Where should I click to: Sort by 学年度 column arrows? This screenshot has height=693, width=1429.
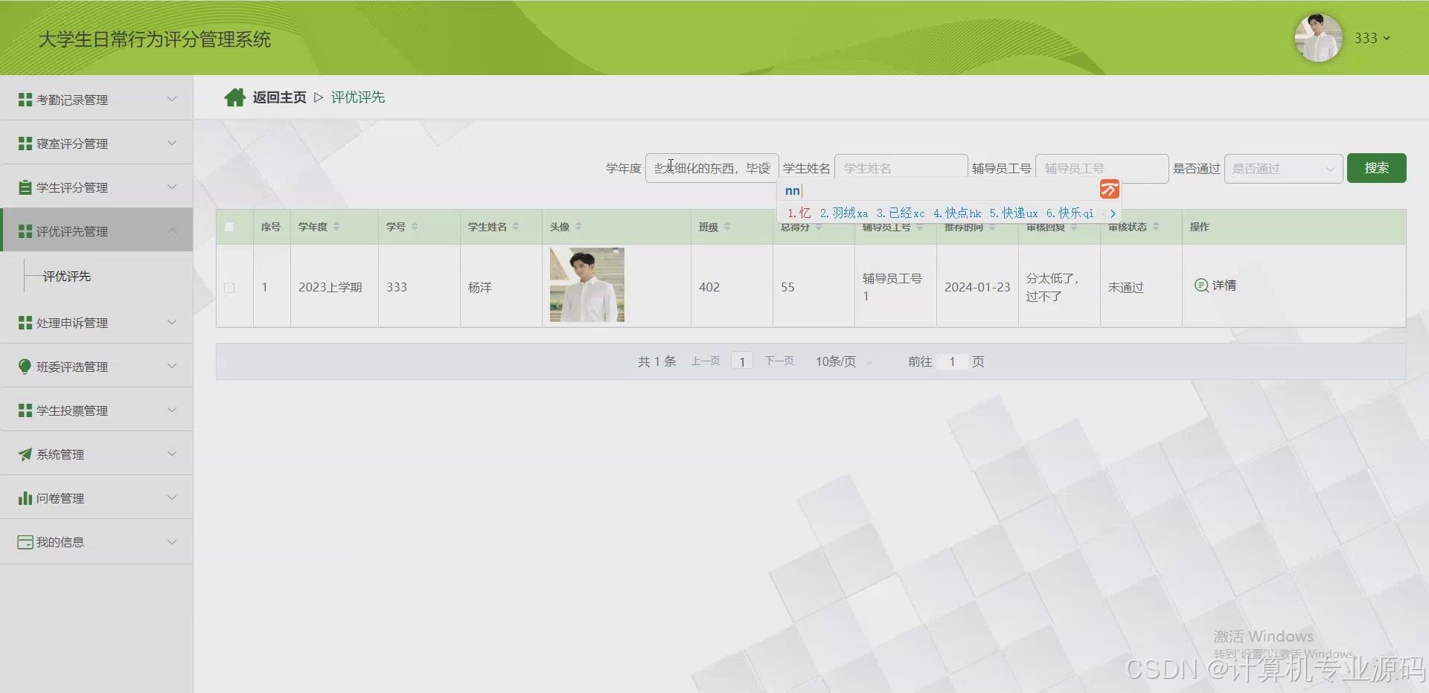pos(336,227)
